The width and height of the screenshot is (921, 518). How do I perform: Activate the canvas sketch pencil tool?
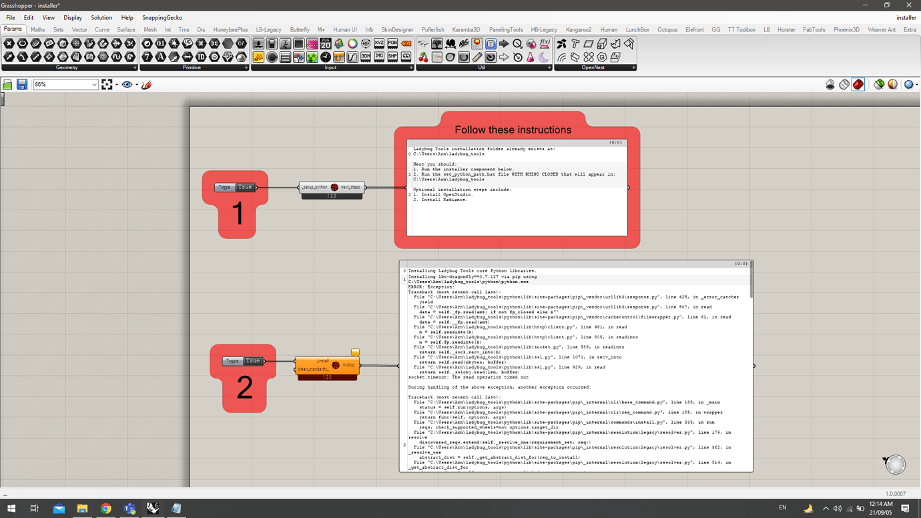(x=146, y=84)
